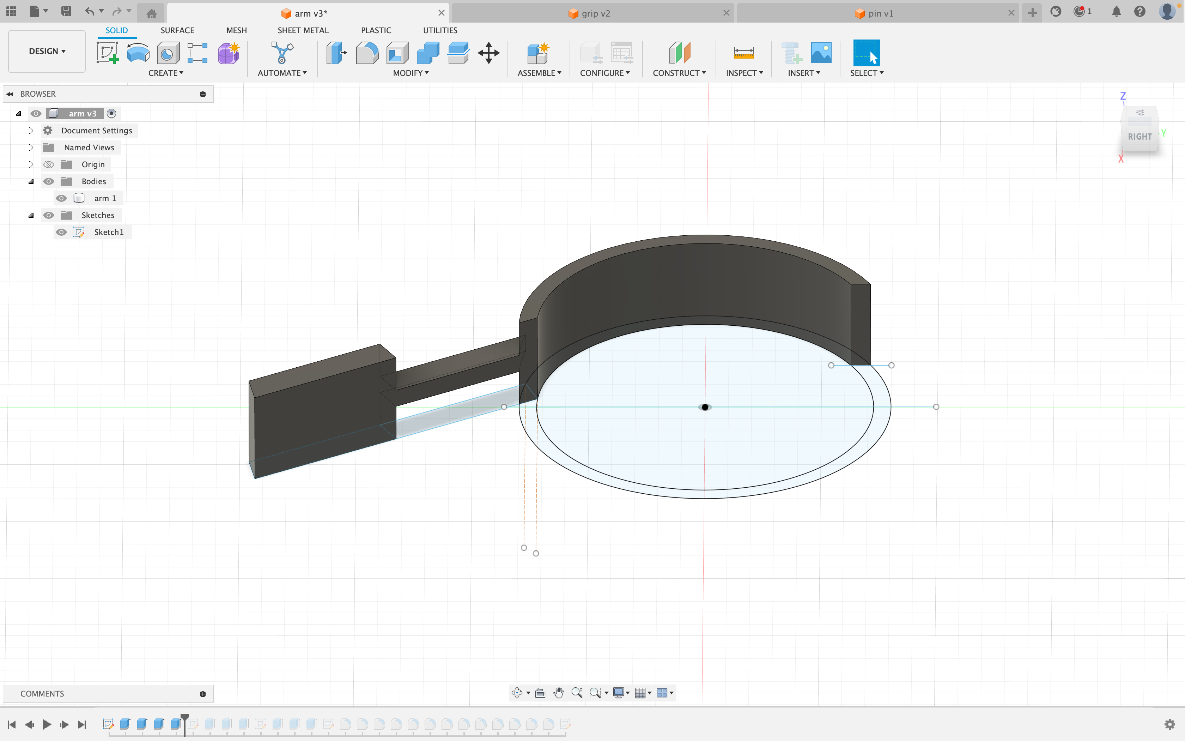The height and width of the screenshot is (741, 1185).
Task: Play the timeline
Action: tap(47, 724)
